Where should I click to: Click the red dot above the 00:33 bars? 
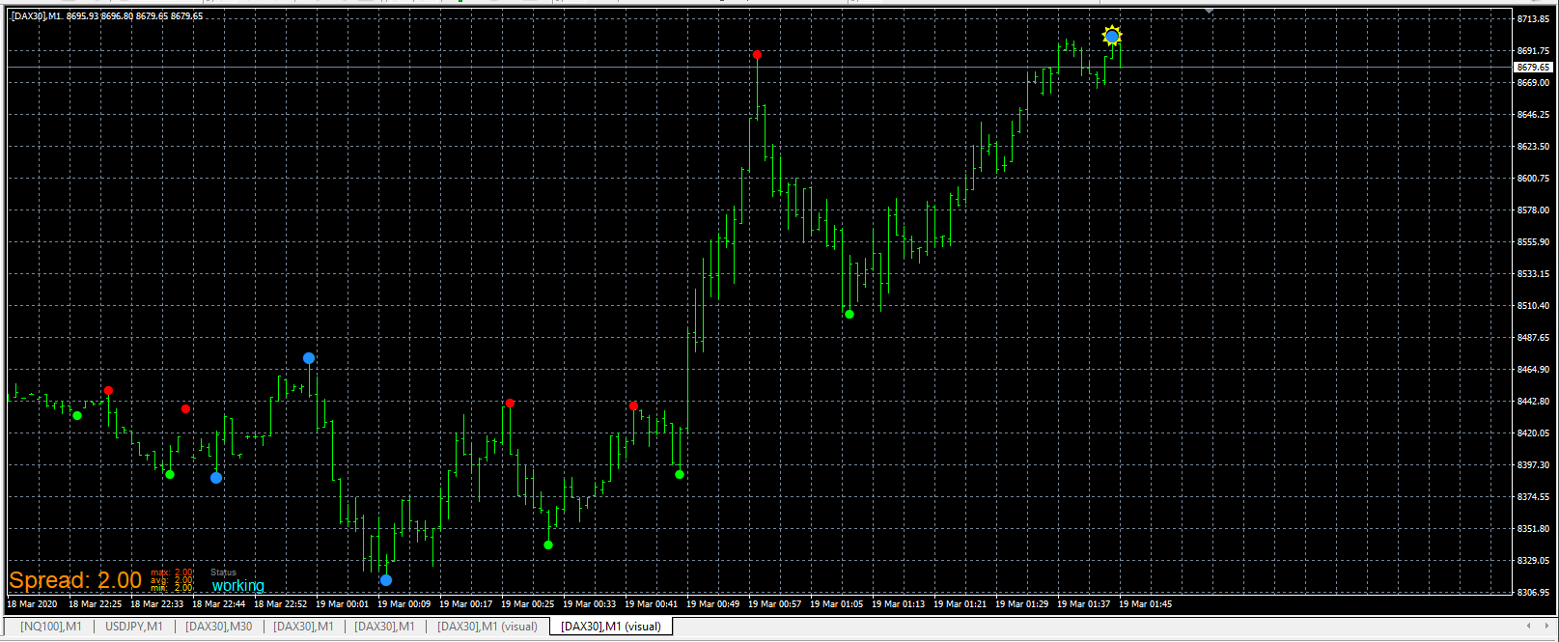coord(633,406)
